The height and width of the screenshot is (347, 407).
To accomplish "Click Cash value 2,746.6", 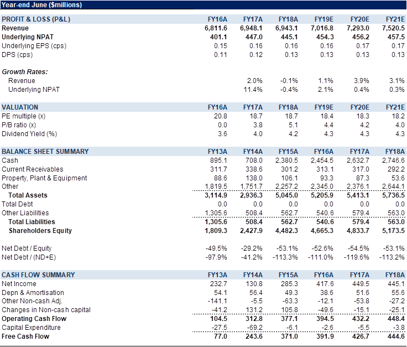I will click(x=393, y=160).
